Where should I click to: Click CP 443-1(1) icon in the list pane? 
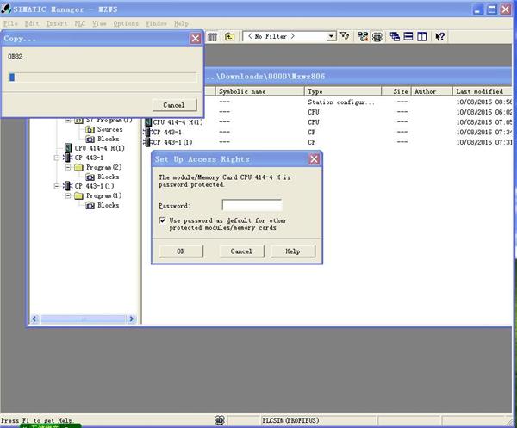(147, 142)
